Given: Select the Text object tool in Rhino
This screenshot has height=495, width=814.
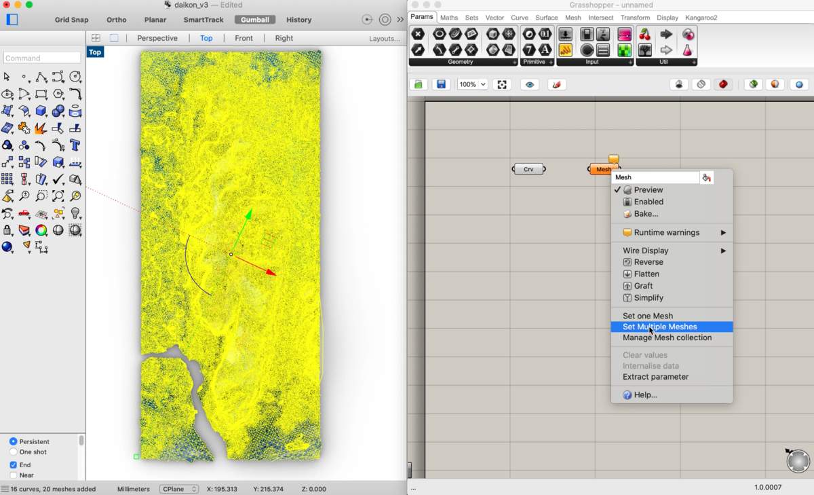Looking at the screenshot, I should coord(75,145).
